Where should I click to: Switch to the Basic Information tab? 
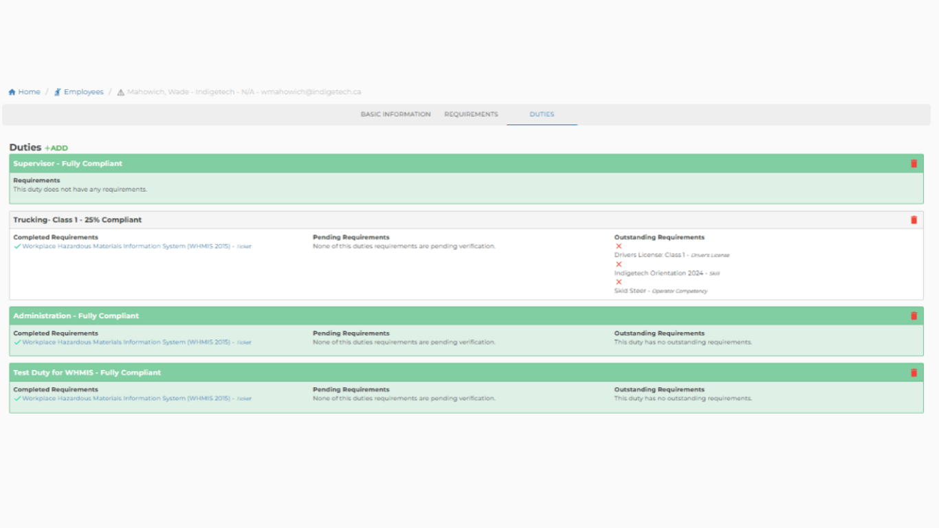[x=395, y=114]
